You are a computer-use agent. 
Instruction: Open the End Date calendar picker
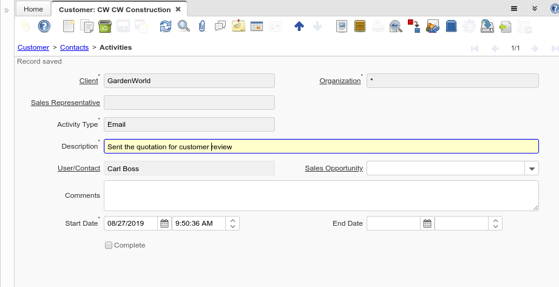[427, 223]
